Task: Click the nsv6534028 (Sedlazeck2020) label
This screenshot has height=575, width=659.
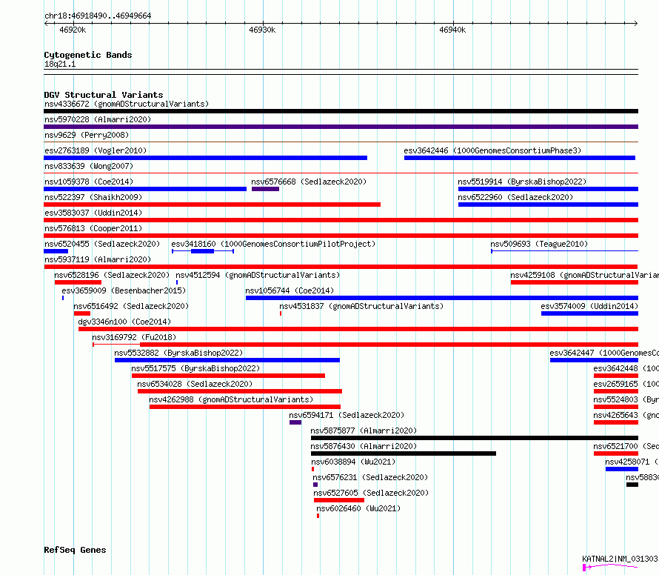Action: click(195, 384)
